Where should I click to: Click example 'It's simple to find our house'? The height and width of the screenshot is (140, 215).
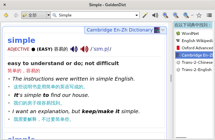[x=52, y=95]
